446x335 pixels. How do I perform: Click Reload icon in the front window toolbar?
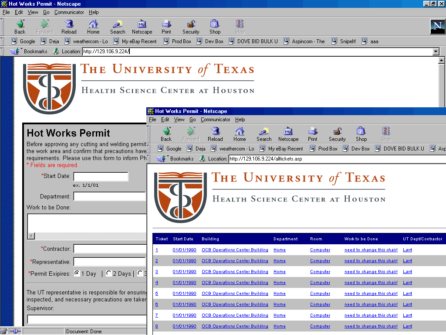click(215, 134)
